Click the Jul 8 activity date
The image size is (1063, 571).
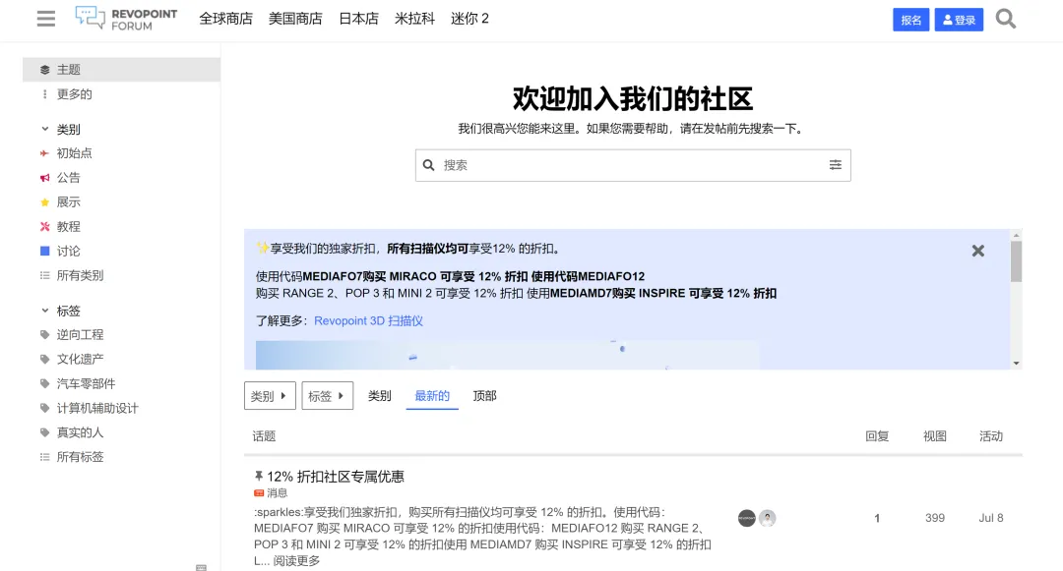coord(990,518)
